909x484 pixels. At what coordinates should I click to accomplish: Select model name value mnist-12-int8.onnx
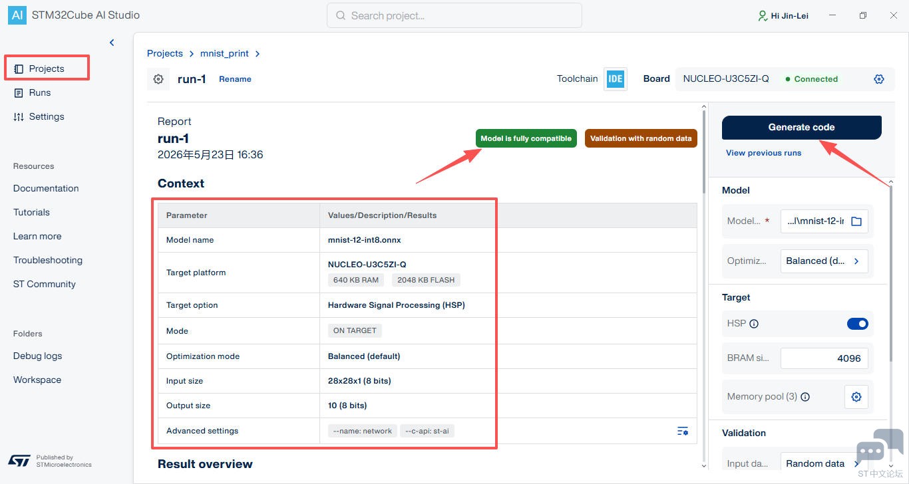[x=365, y=240]
